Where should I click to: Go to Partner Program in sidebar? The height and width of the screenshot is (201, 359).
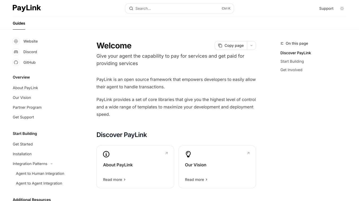[27, 107]
